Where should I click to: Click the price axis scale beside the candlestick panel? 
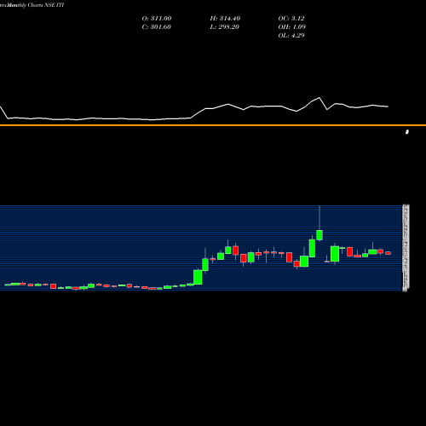[406, 248]
